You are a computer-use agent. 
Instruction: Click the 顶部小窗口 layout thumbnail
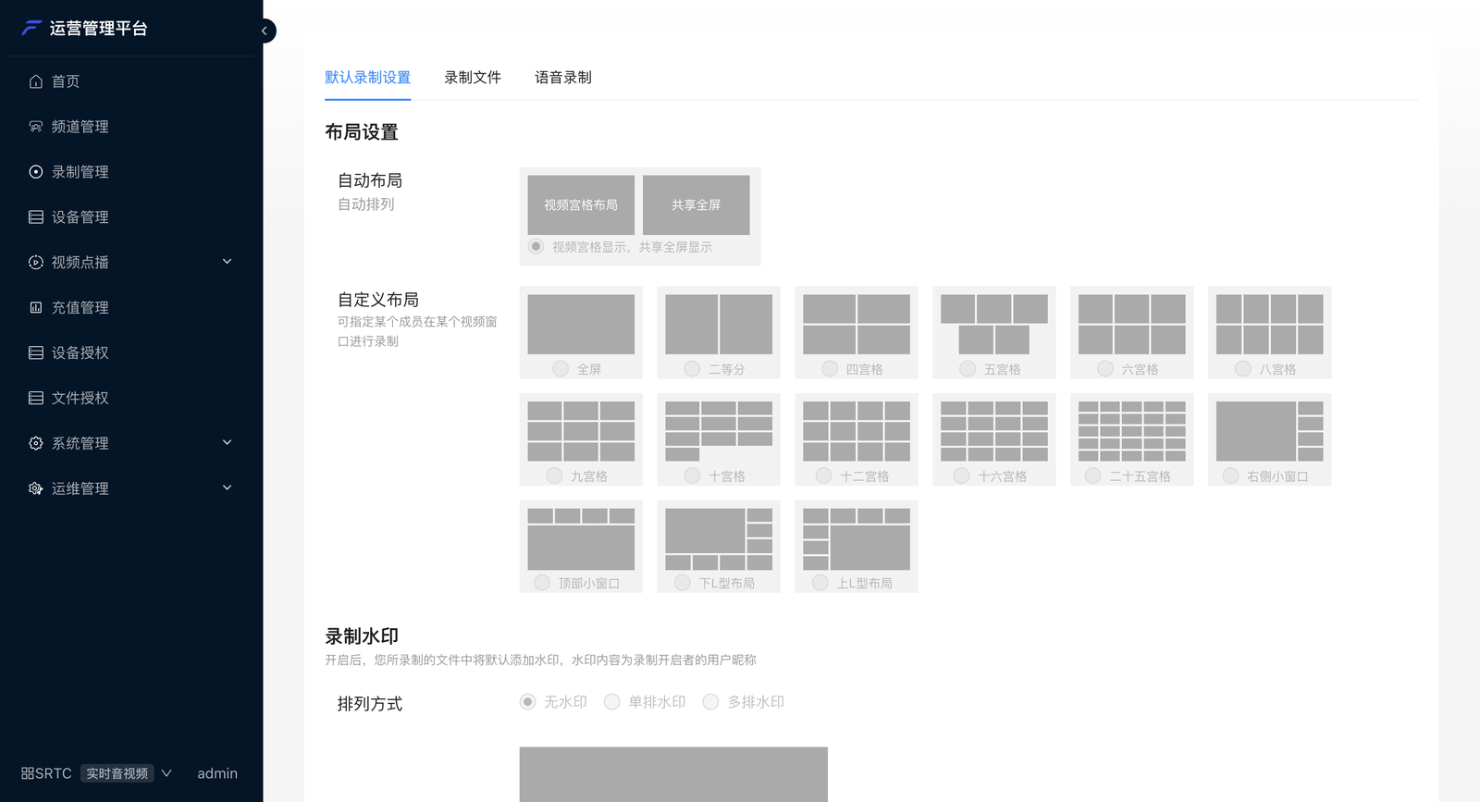click(x=581, y=538)
